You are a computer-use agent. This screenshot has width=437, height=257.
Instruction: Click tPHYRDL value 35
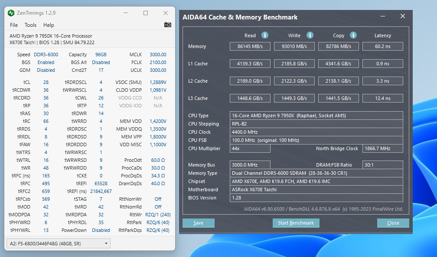101,222
